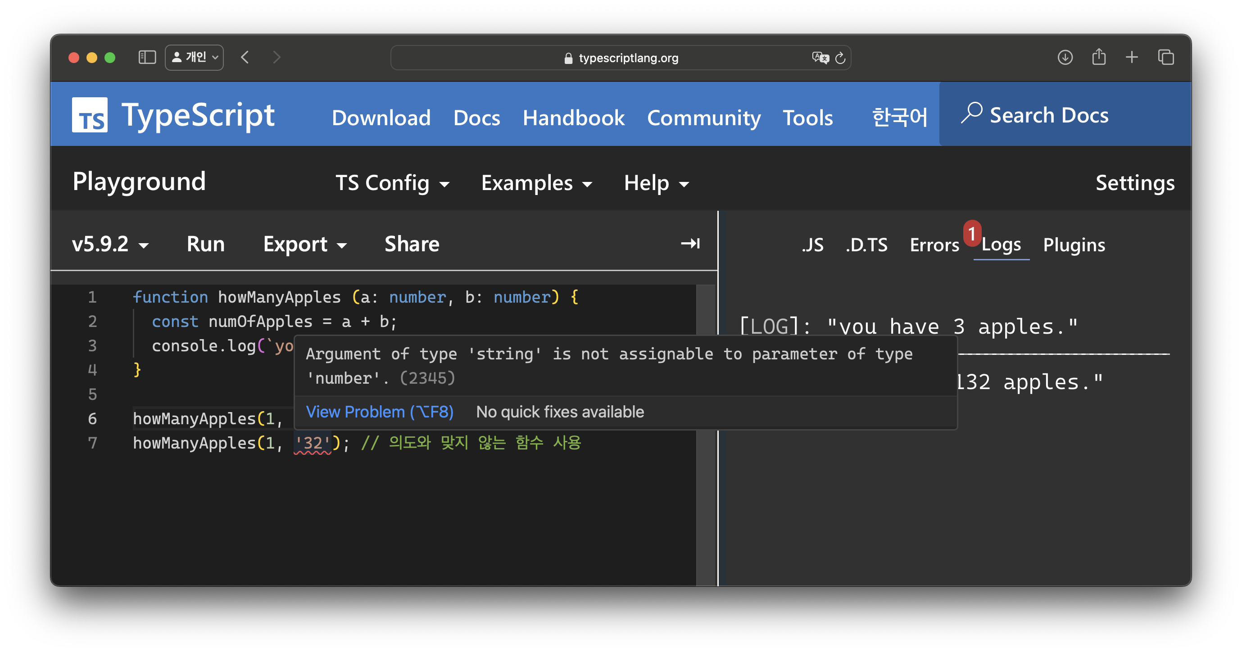The width and height of the screenshot is (1242, 653).
Task: Click the View Problem link in tooltip
Action: pos(380,412)
